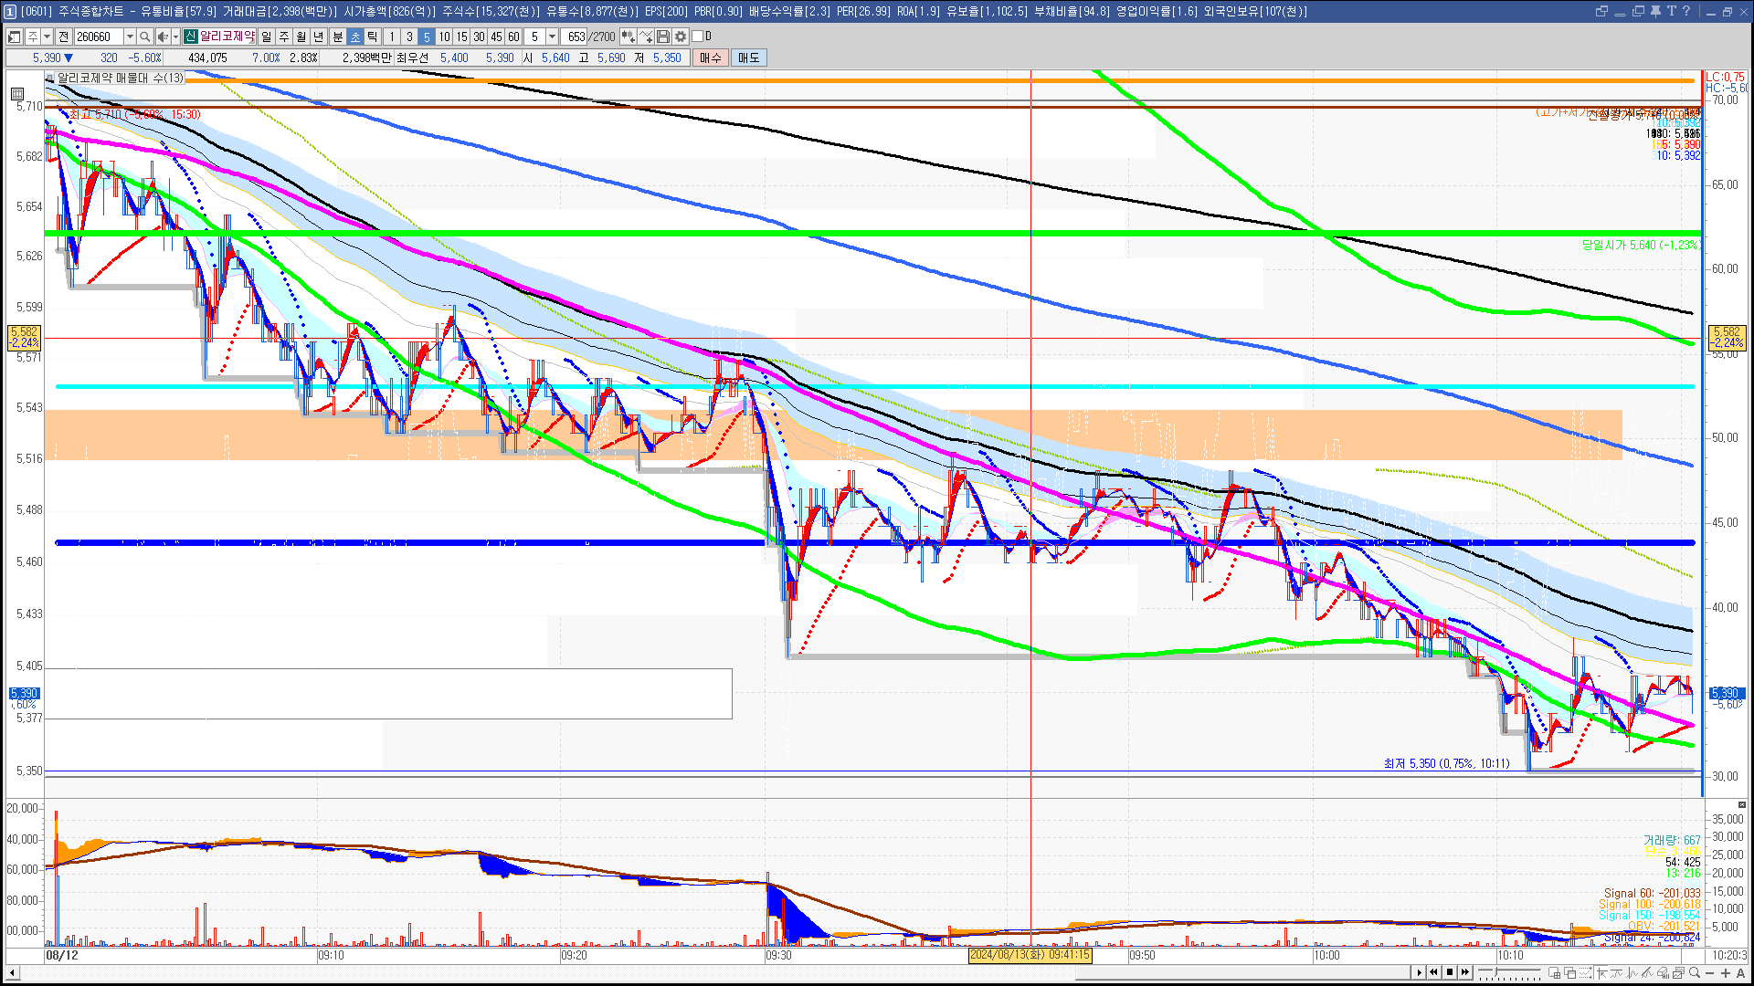Click the stock code search magnifier icon

coord(144,37)
